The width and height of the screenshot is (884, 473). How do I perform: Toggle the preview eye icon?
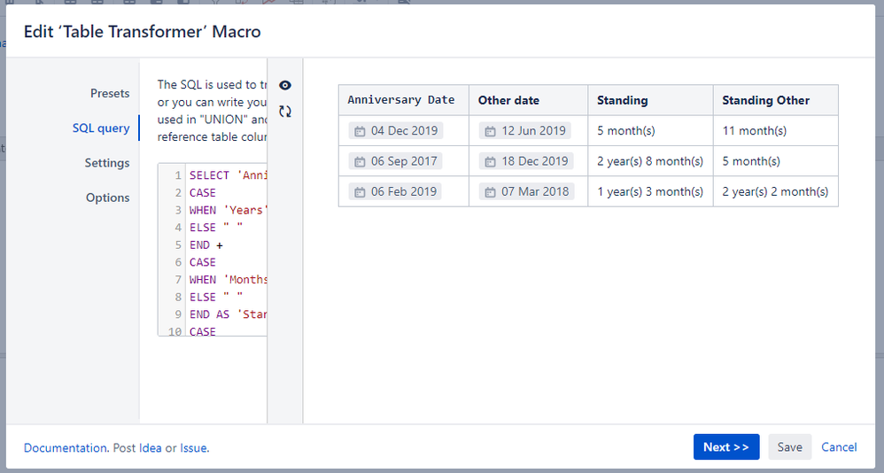coord(285,85)
